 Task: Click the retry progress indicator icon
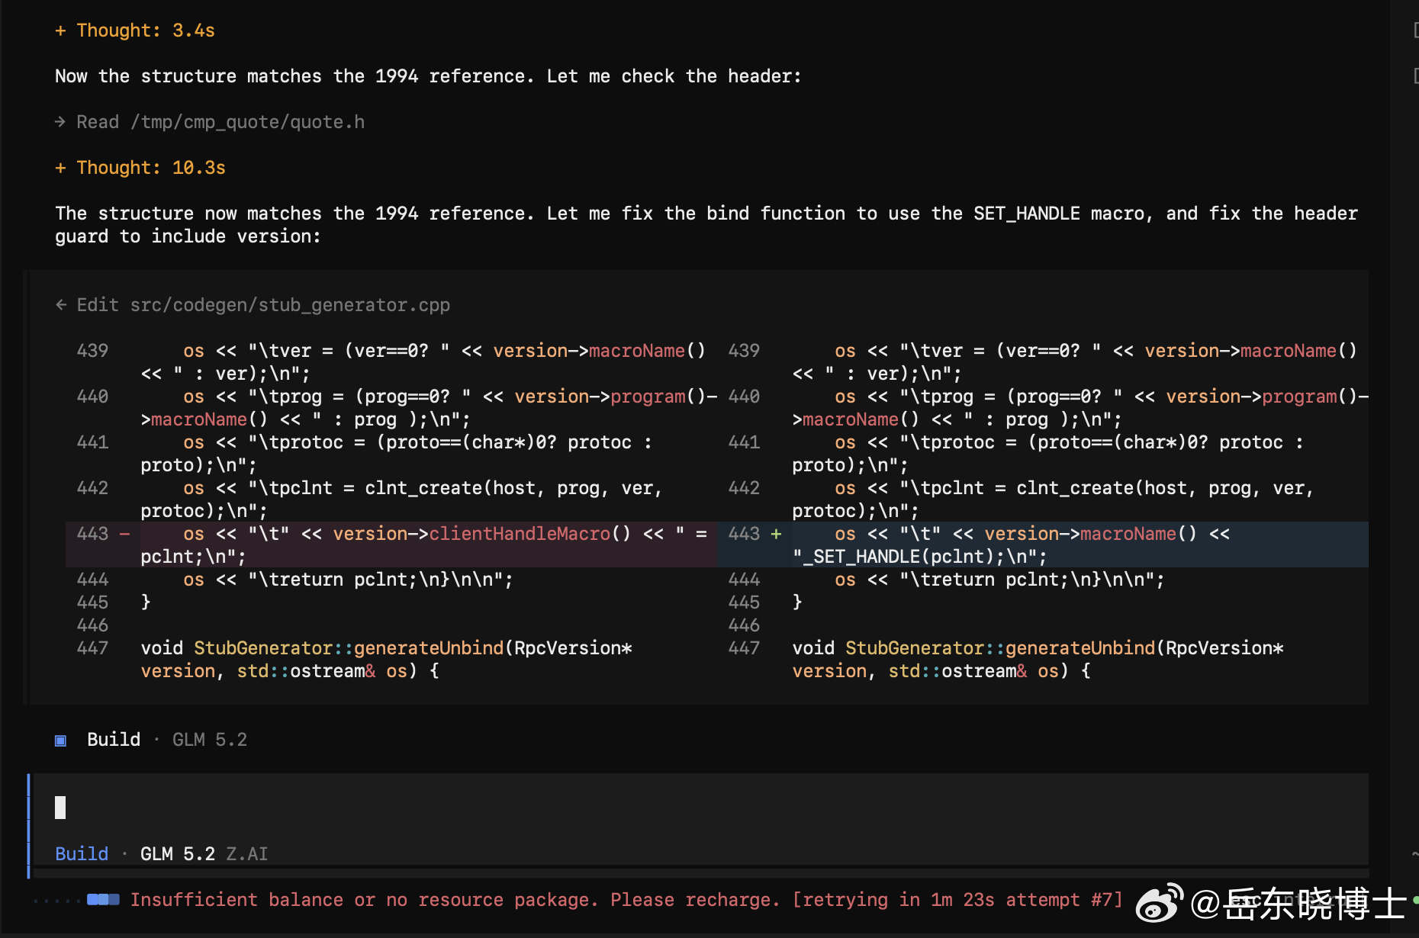tap(103, 900)
